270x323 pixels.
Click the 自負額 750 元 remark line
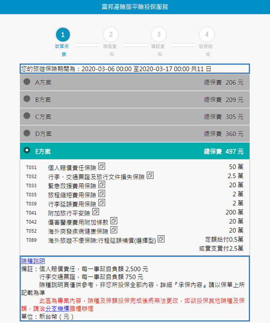coord(91,277)
